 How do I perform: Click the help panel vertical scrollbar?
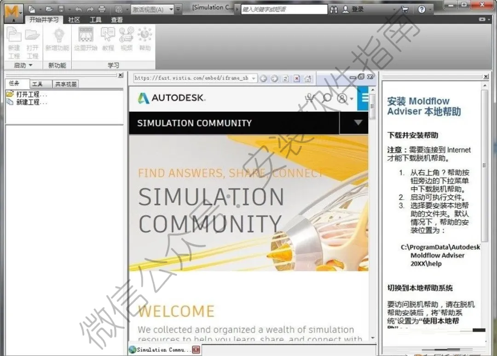click(484, 165)
